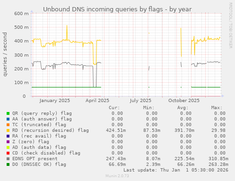Screen dimensions: 235x181
Task: Select the 'DO (DNSSEC OK) flag' label
Action: coord(39,164)
